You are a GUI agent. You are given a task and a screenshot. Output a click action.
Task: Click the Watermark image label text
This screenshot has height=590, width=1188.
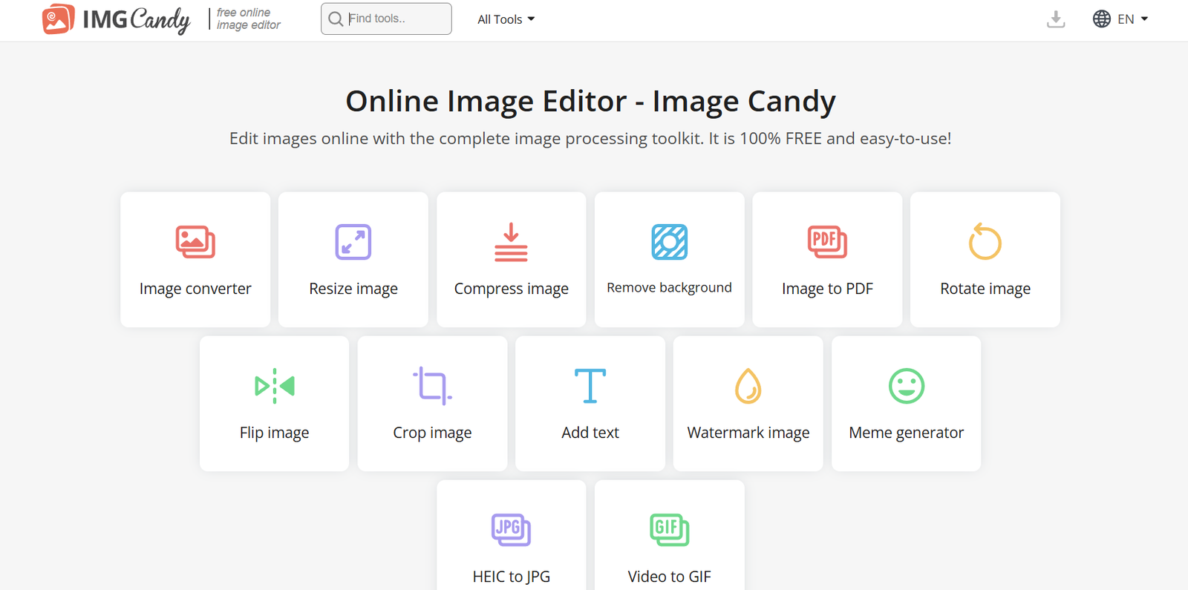[x=748, y=433]
